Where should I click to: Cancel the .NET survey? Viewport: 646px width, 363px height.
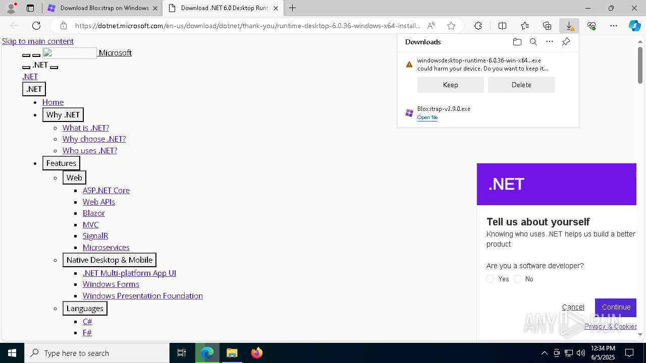(x=573, y=307)
